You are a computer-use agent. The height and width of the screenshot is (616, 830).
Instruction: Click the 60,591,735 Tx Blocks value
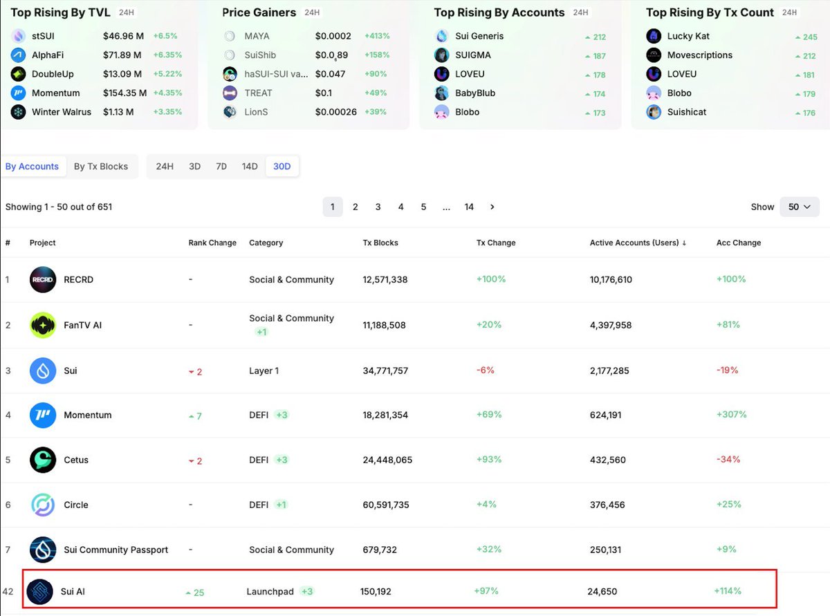(x=386, y=505)
